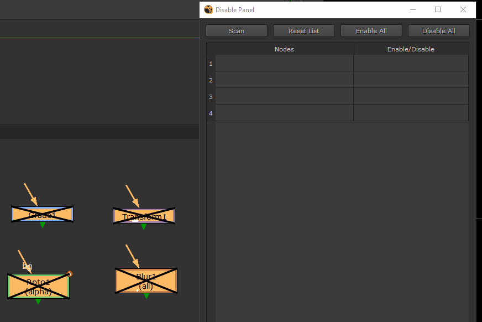Select the Enable/Disable column header
Viewport: 482px width, 322px height.
pyautogui.click(x=411, y=49)
